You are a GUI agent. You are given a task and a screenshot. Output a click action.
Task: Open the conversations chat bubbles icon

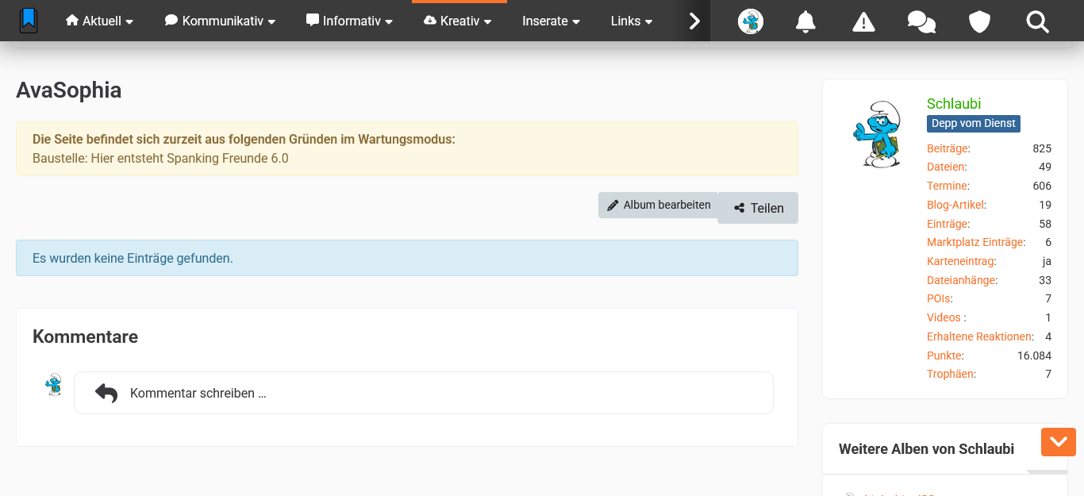click(x=921, y=21)
